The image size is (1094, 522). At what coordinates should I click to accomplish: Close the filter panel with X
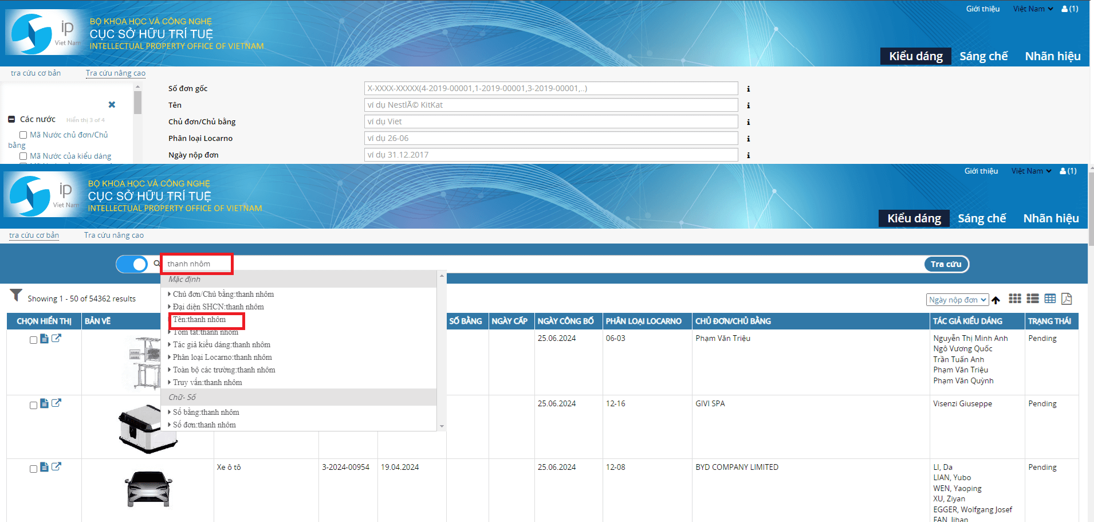112,104
